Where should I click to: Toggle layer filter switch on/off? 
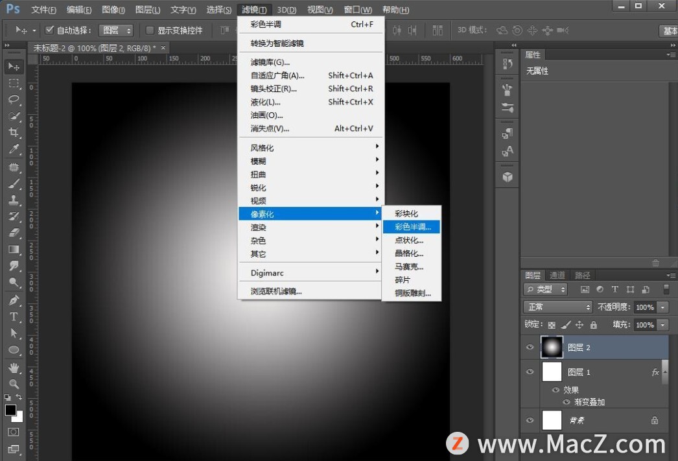tap(666, 289)
